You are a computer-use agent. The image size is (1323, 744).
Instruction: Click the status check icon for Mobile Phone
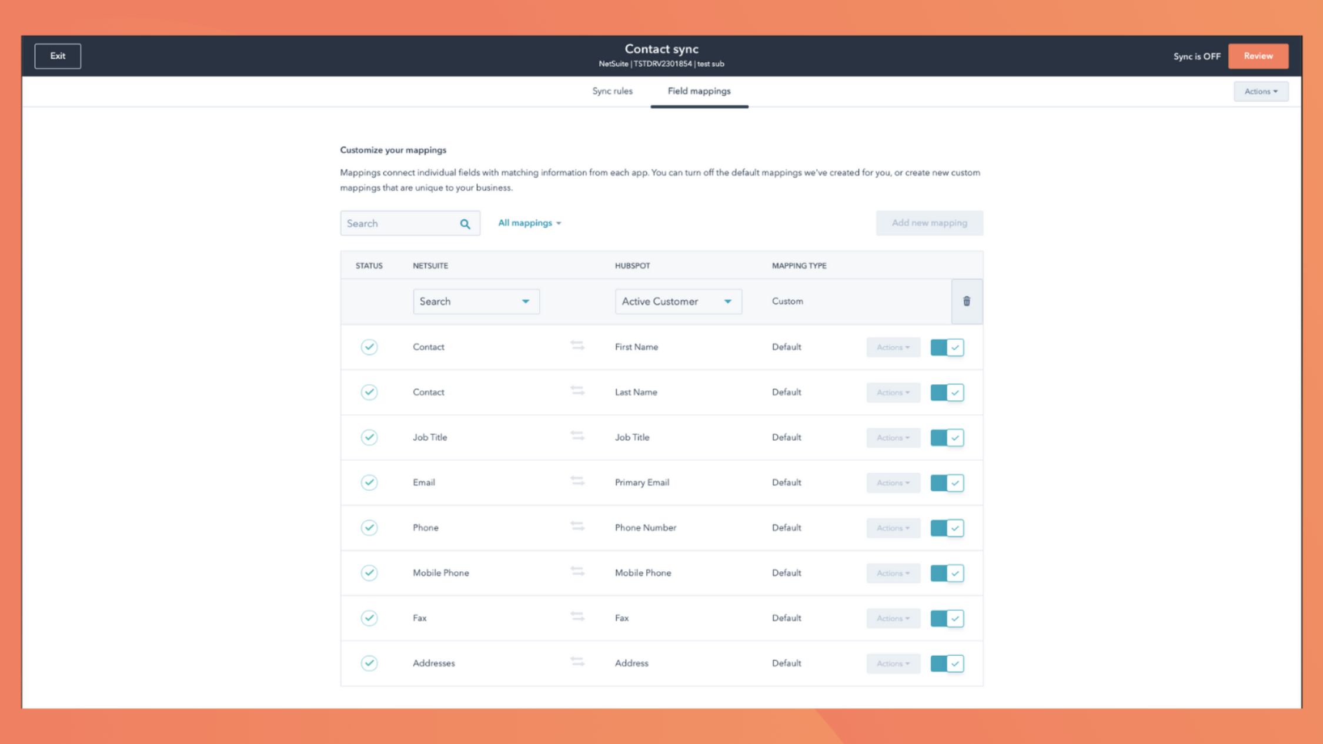[369, 572]
